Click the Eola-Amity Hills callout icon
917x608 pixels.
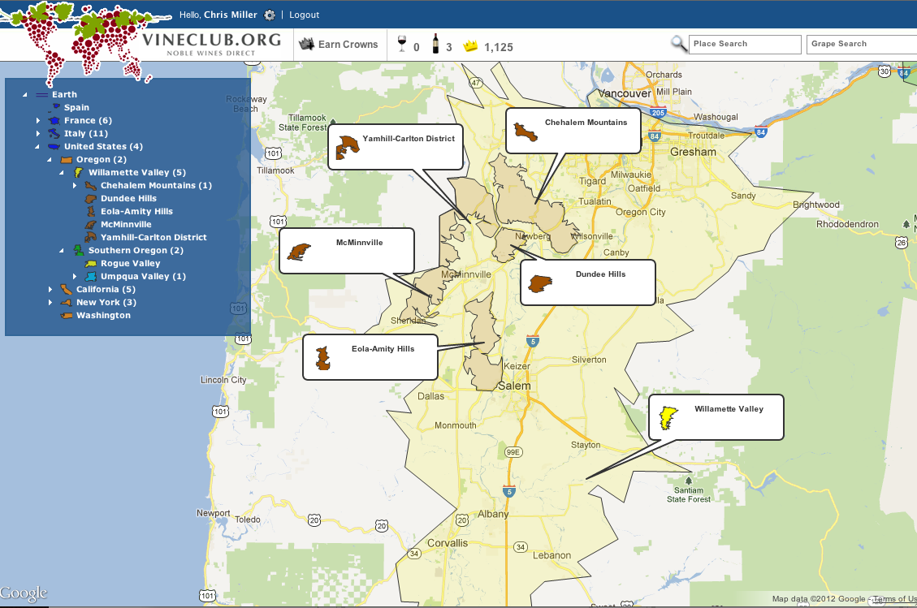point(324,358)
